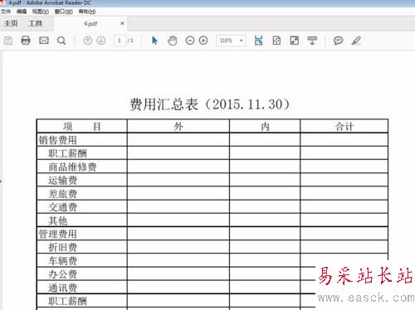Click the title 费用汇总表
This screenshot has width=415, height=310.
coord(164,104)
